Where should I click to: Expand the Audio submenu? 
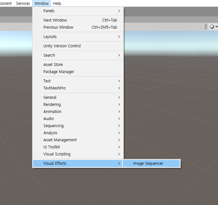tap(78, 119)
